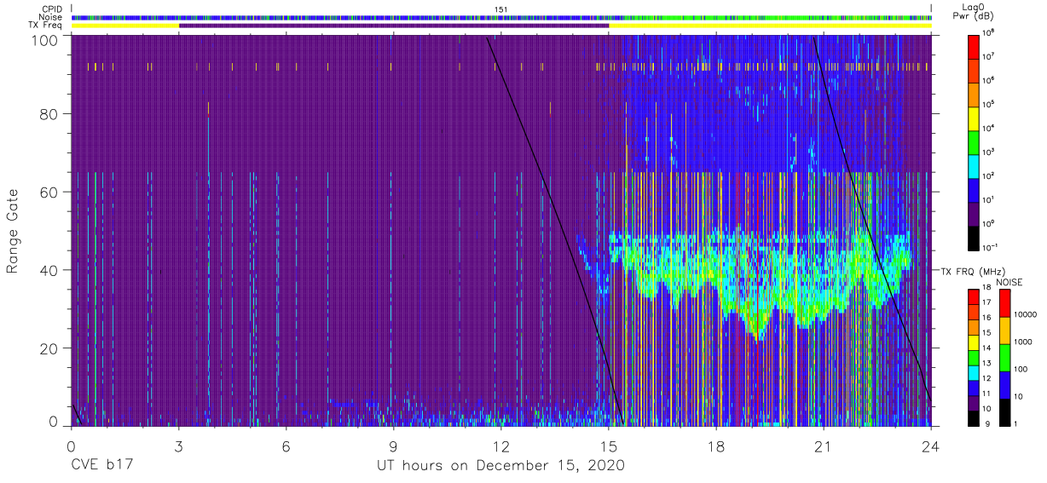Click the first yellow TX Freq strip segment

125,26
